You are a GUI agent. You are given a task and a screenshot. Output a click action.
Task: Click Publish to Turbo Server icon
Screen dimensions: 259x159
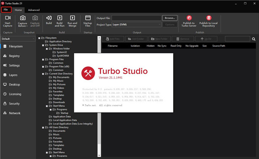tap(189, 18)
